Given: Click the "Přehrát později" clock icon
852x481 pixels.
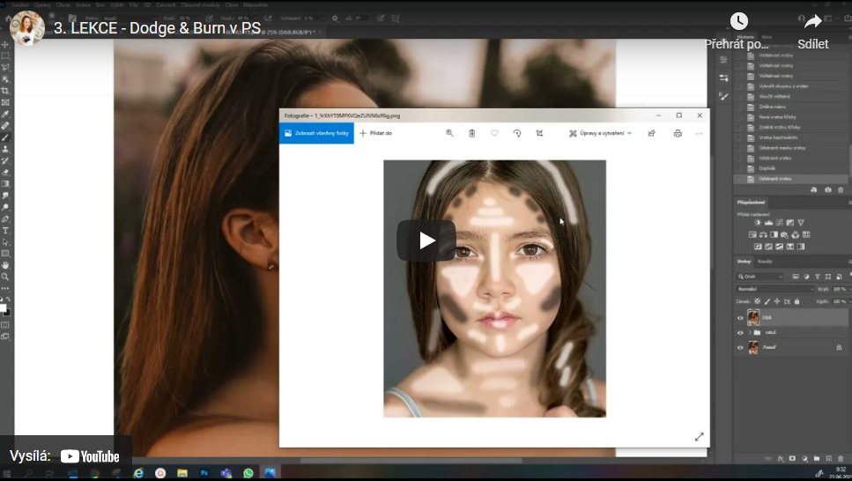Looking at the screenshot, I should [x=738, y=21].
